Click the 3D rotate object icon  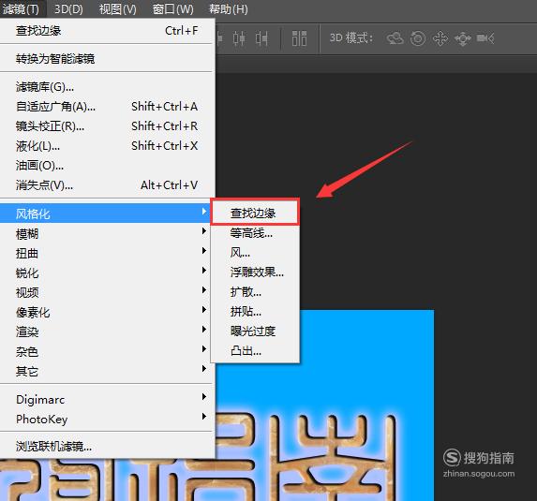tap(395, 38)
